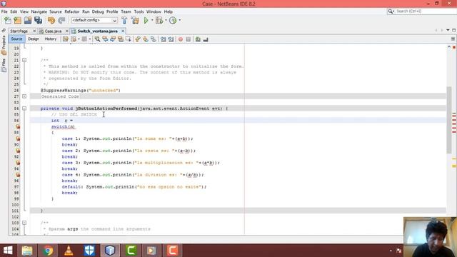The height and width of the screenshot is (257, 457).
Task: Open the Navigate menu
Action: coord(39,11)
